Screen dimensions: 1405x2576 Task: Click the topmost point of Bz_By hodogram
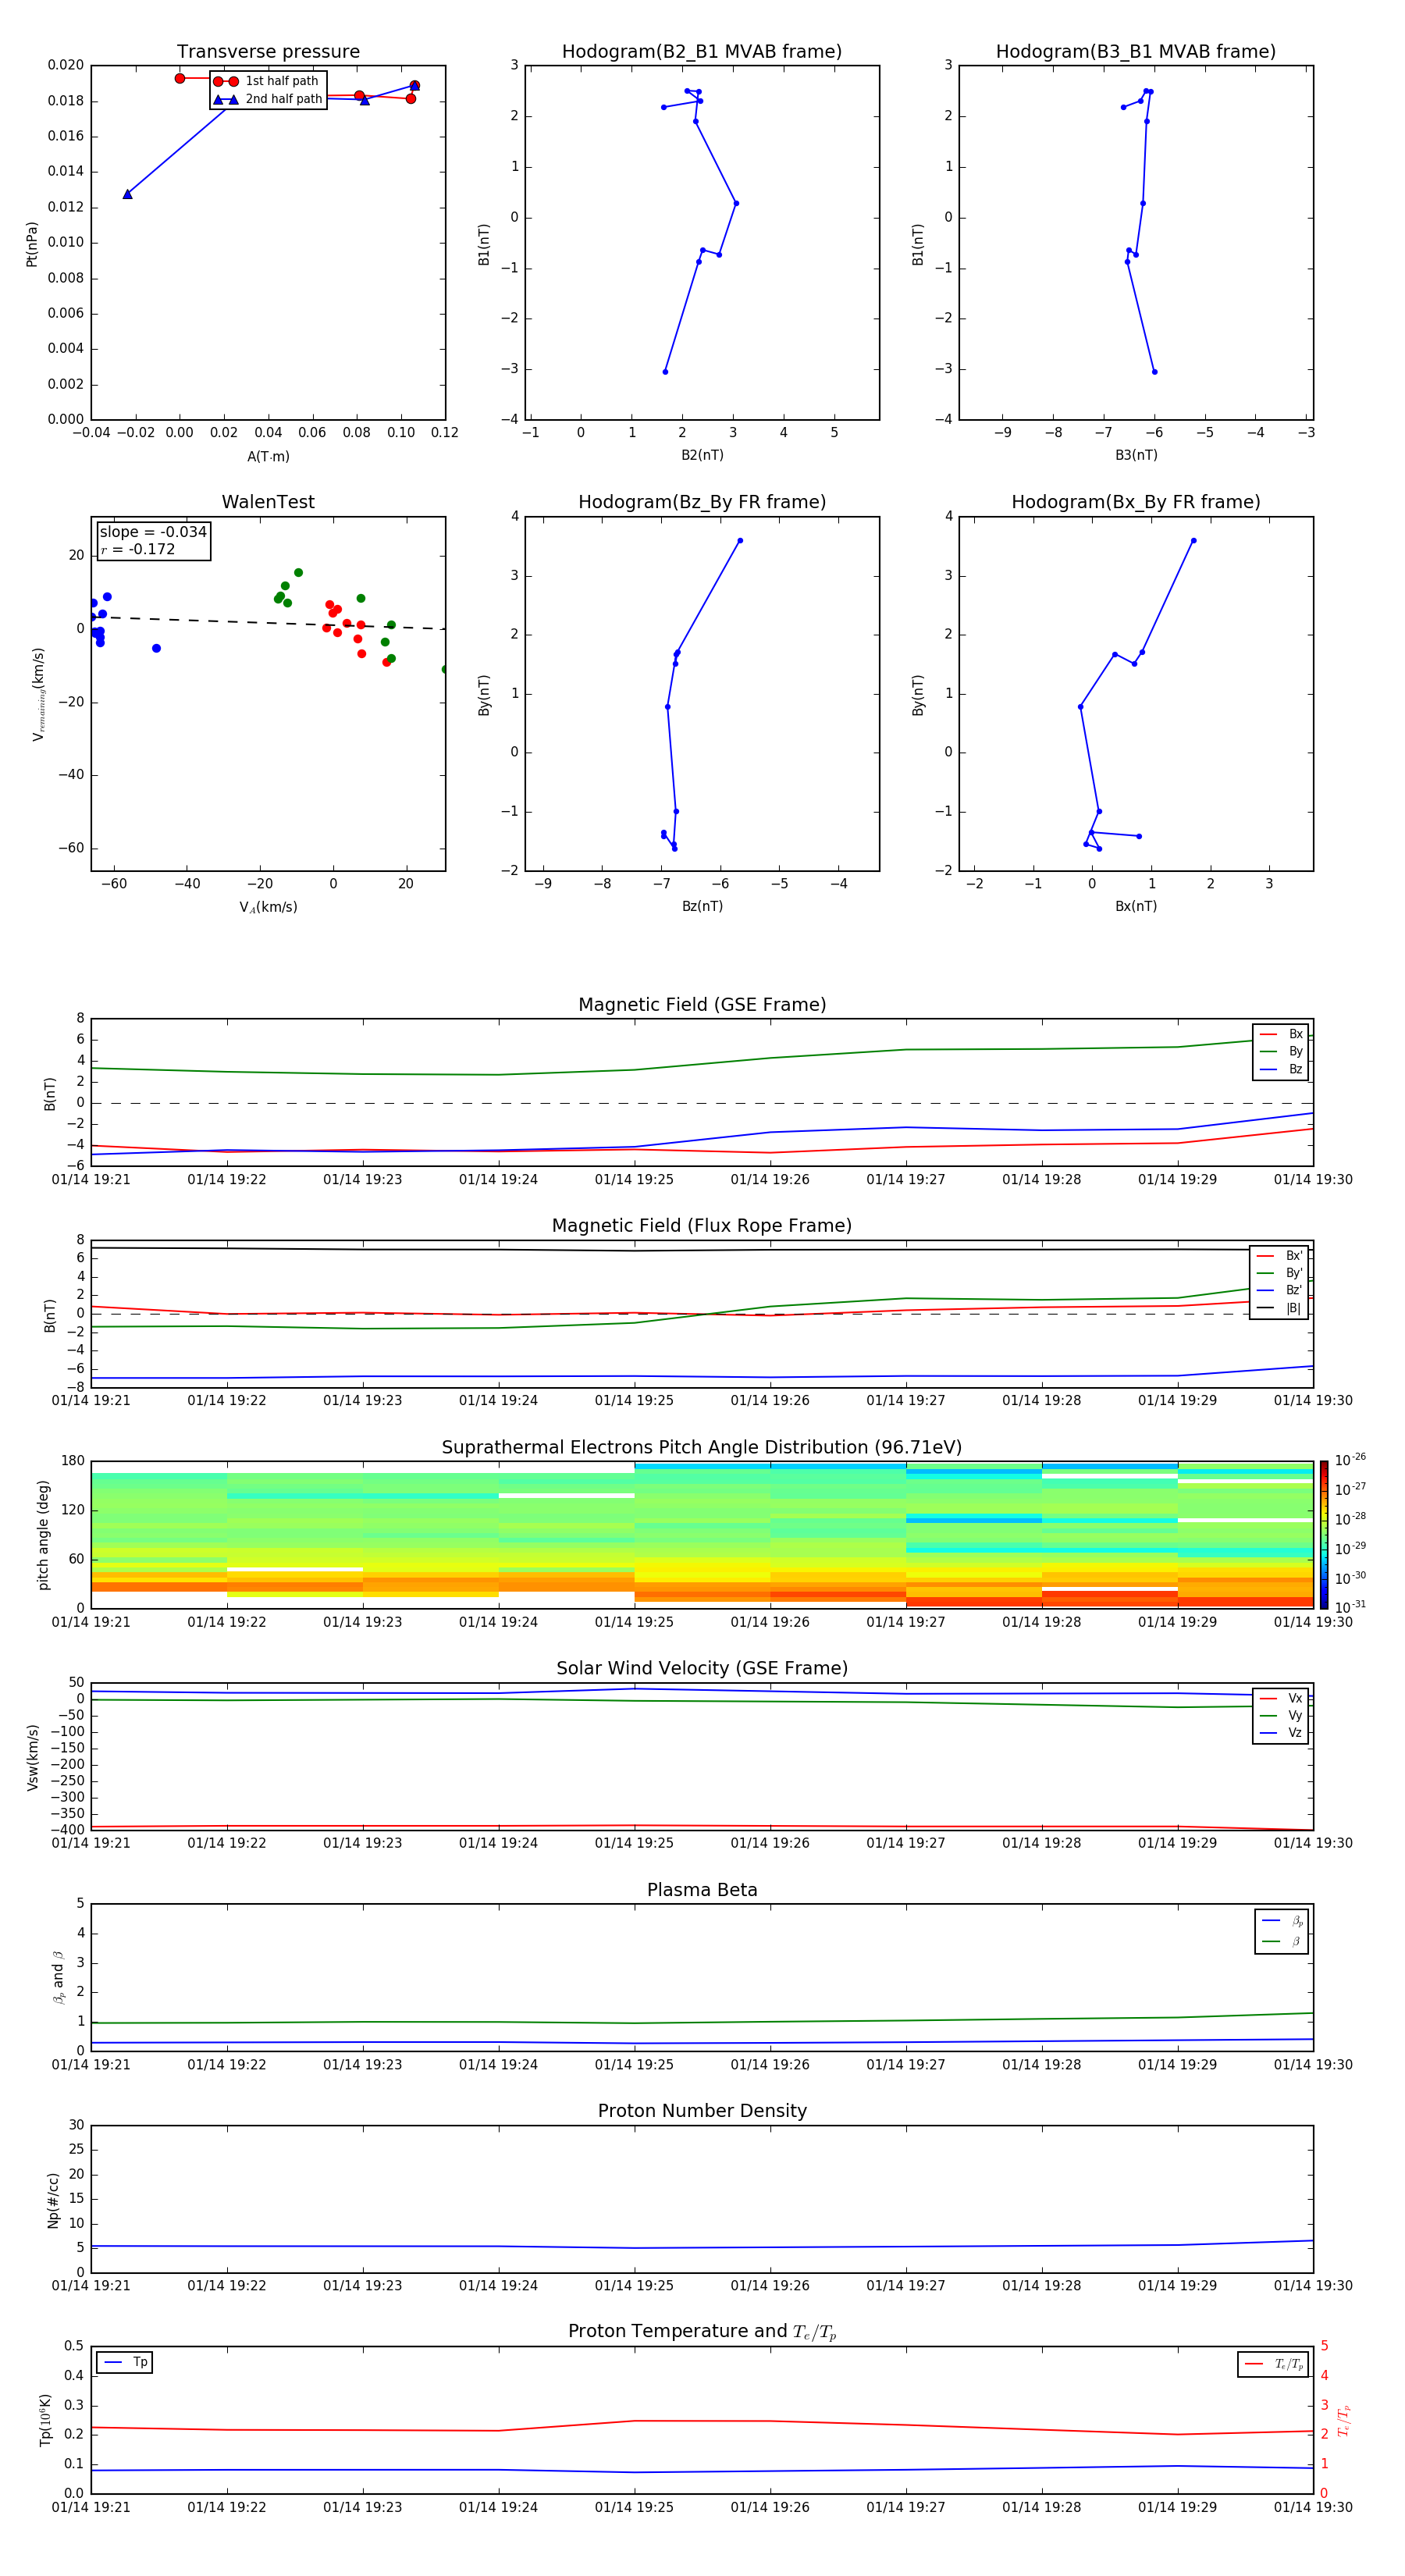pos(740,541)
